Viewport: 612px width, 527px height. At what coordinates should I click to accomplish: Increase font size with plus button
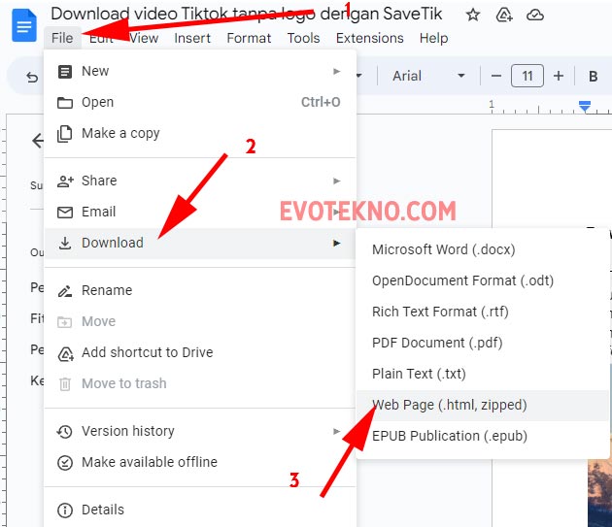pos(559,76)
